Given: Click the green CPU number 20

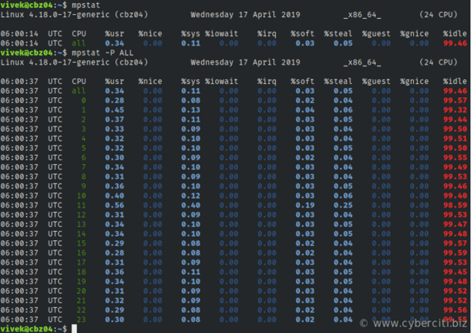Looking at the screenshot, I should (x=81, y=291).
